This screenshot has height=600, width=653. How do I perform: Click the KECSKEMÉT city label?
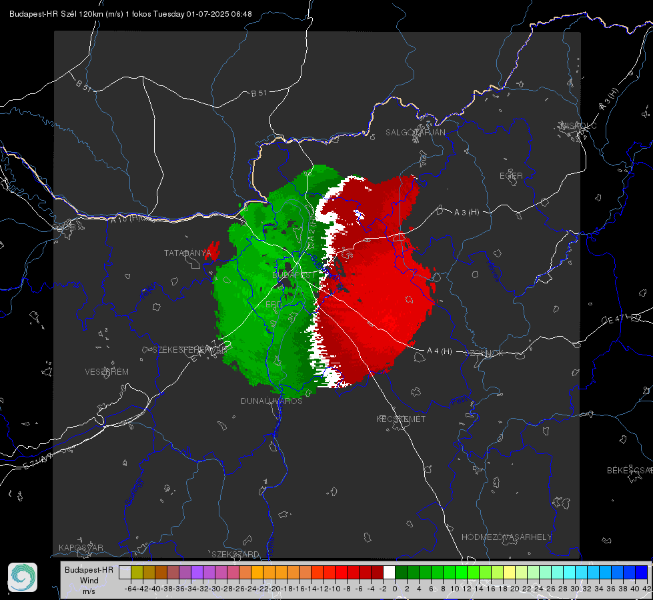pyautogui.click(x=401, y=419)
